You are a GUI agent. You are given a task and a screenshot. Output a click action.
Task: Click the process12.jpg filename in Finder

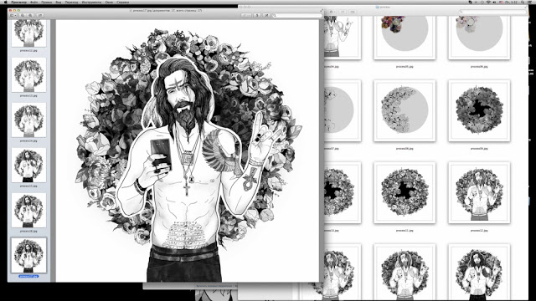tap(479, 231)
